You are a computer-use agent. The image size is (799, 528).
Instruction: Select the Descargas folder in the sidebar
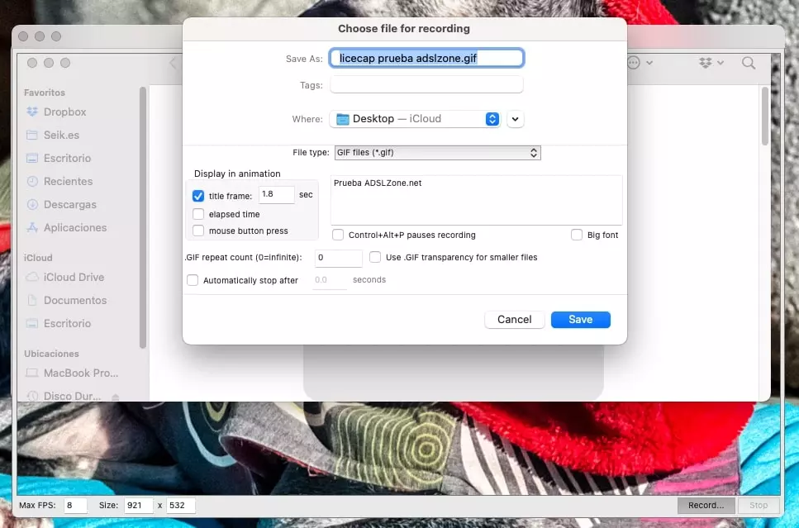tap(69, 204)
